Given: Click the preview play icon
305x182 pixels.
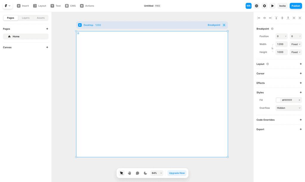Looking at the screenshot, I should coord(272,6).
